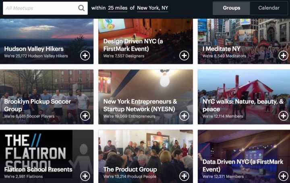Tap plus icon on NYC walks card
The width and height of the screenshot is (290, 183).
coord(283,116)
